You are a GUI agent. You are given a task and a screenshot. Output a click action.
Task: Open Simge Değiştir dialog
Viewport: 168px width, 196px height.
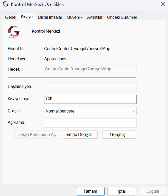(80, 135)
